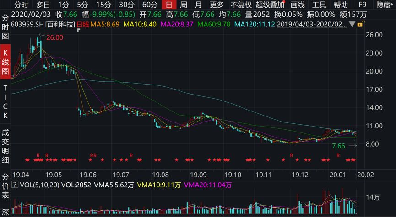Click the first red star event marker
This screenshot has width=396, height=217.
[x=27, y=160]
